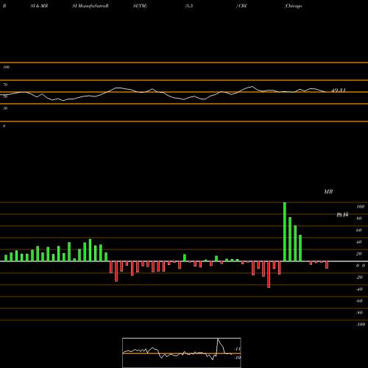This screenshot has height=368, width=368.
Task: Click the 'SI(TM)' header text
Action: point(140,6)
